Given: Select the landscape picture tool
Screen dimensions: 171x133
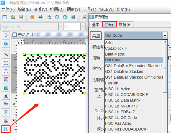Looking at the screenshot, I should click(x=6, y=88).
